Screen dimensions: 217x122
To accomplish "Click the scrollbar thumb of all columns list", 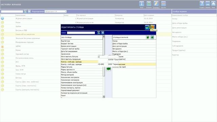I will point(104,57).
